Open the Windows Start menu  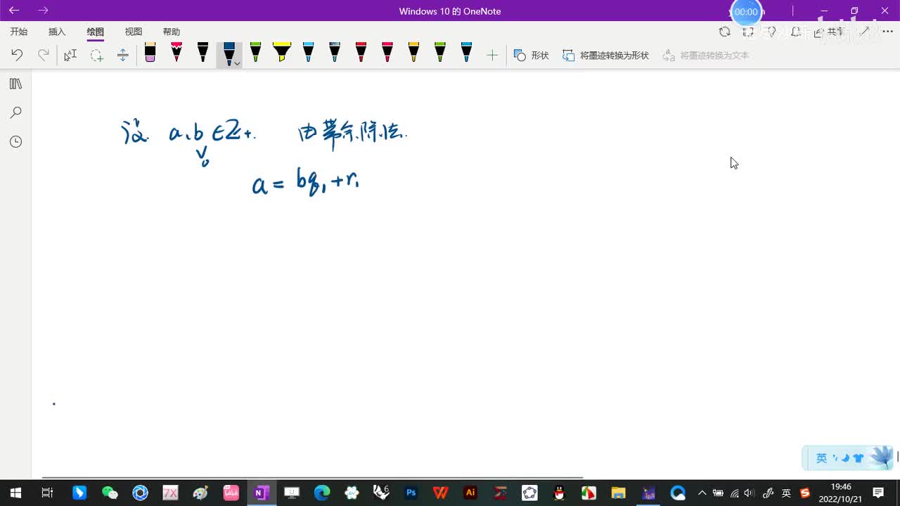tap(15, 493)
